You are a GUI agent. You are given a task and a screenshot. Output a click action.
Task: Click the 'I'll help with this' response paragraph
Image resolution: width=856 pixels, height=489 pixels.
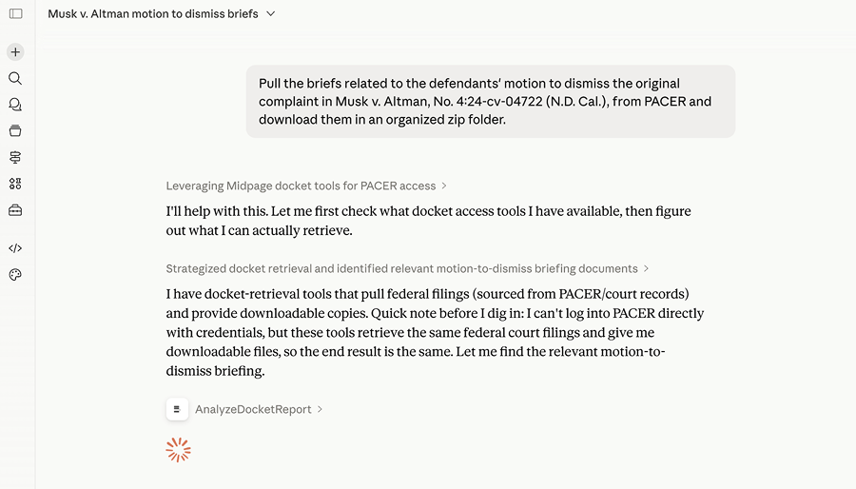429,221
